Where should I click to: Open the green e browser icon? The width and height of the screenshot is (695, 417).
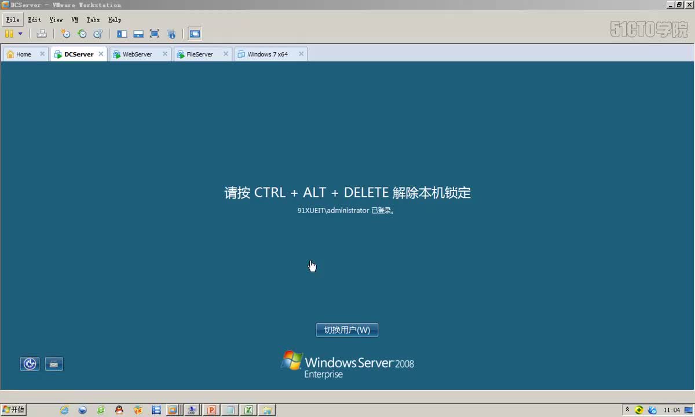[101, 410]
